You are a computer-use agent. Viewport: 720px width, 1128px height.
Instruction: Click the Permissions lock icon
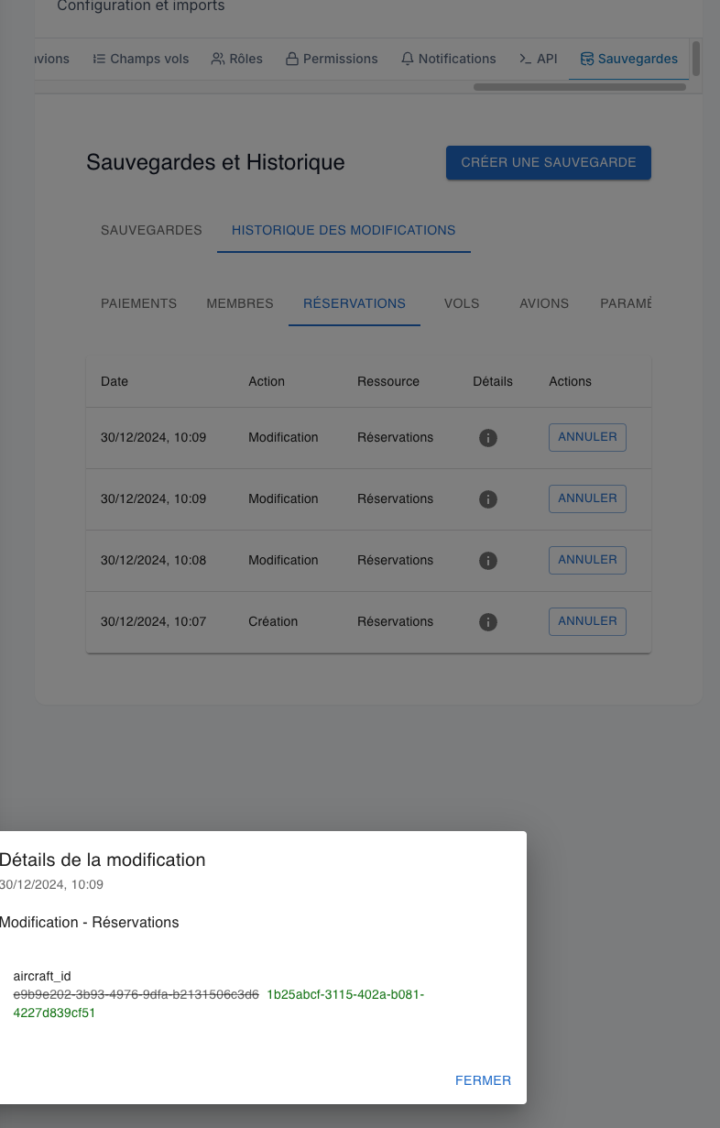(x=291, y=58)
